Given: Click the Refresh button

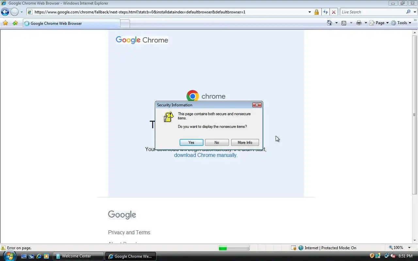Looking at the screenshot, I should tap(325, 12).
